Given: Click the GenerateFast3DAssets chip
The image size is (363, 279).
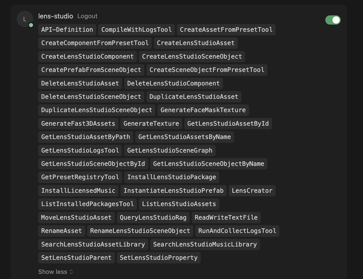Looking at the screenshot, I should 78,124.
